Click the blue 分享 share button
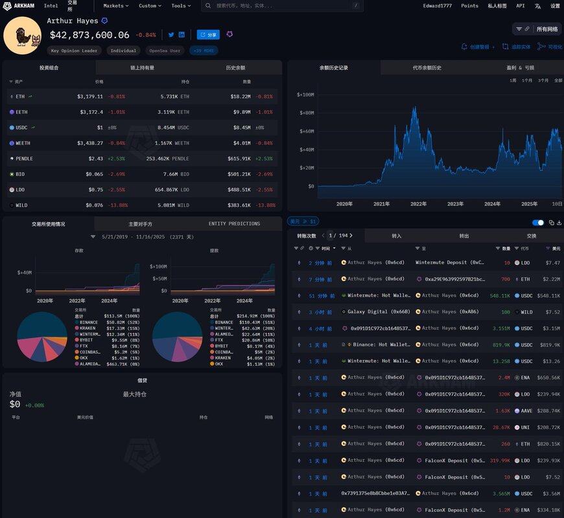Viewport: 564px width, 518px height. coord(208,35)
